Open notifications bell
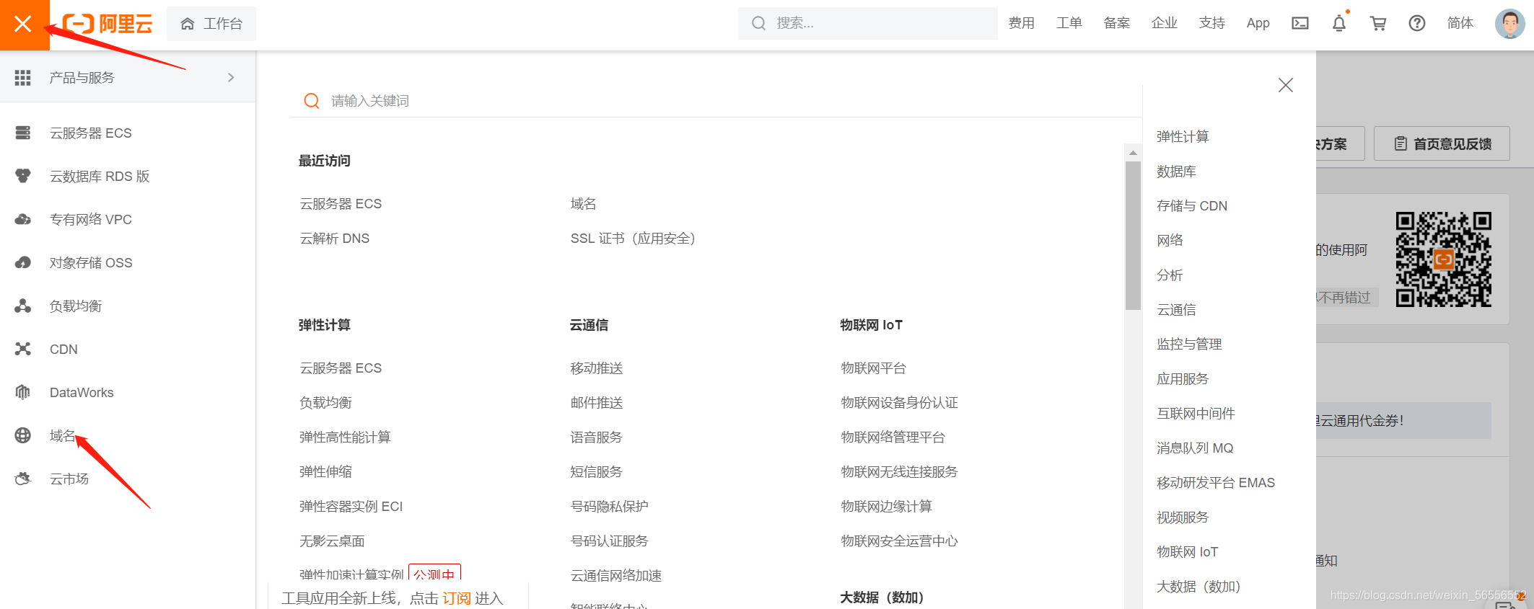Viewport: 1534px width, 609px height. [1339, 23]
